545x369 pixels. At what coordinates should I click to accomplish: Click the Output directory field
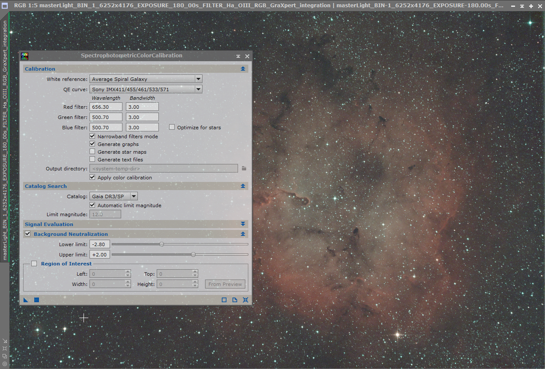164,169
